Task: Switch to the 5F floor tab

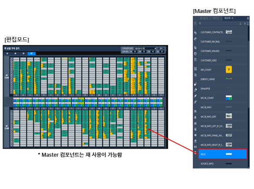Action: click(23, 53)
